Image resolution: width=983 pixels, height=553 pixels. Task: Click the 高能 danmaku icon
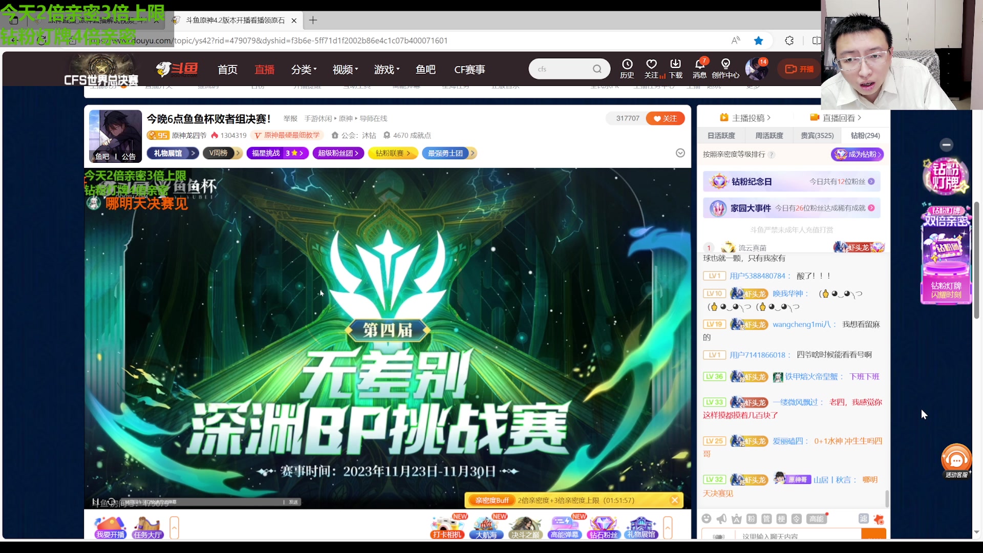[x=816, y=519]
